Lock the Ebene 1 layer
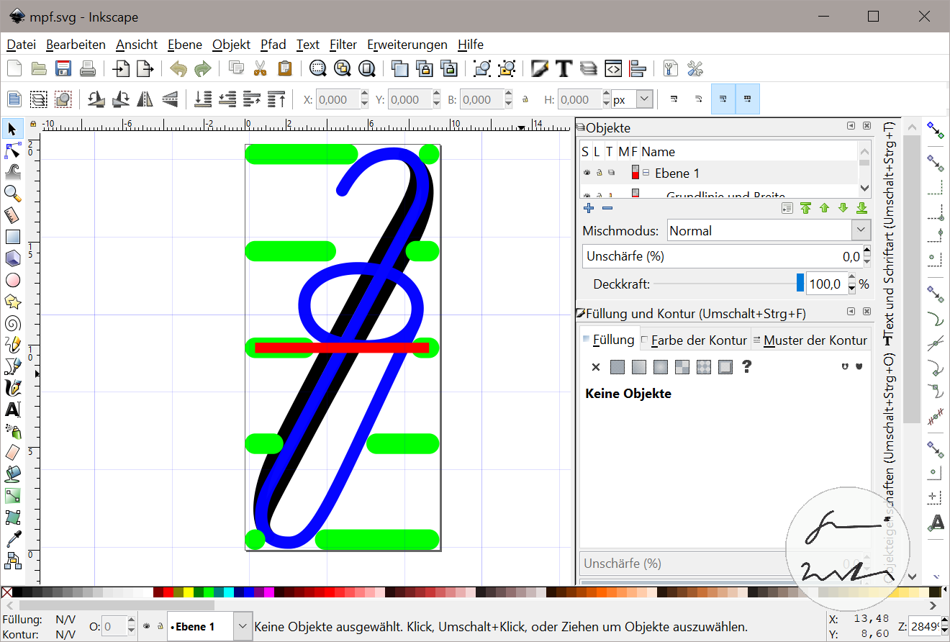Image resolution: width=950 pixels, height=642 pixels. click(598, 173)
